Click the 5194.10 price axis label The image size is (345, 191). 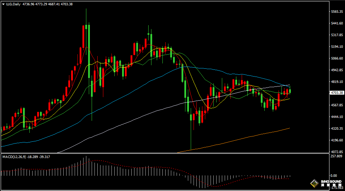[x=337, y=46]
